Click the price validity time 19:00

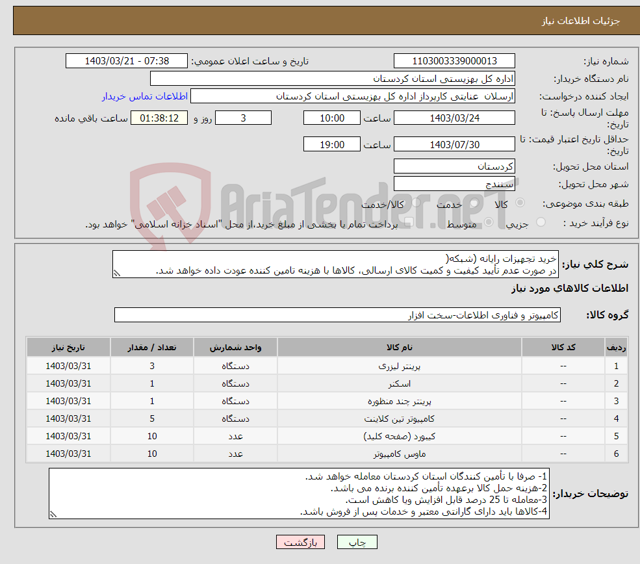click(x=332, y=144)
